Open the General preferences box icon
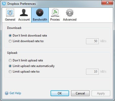This screenshot has height=101, width=115. [10, 13]
